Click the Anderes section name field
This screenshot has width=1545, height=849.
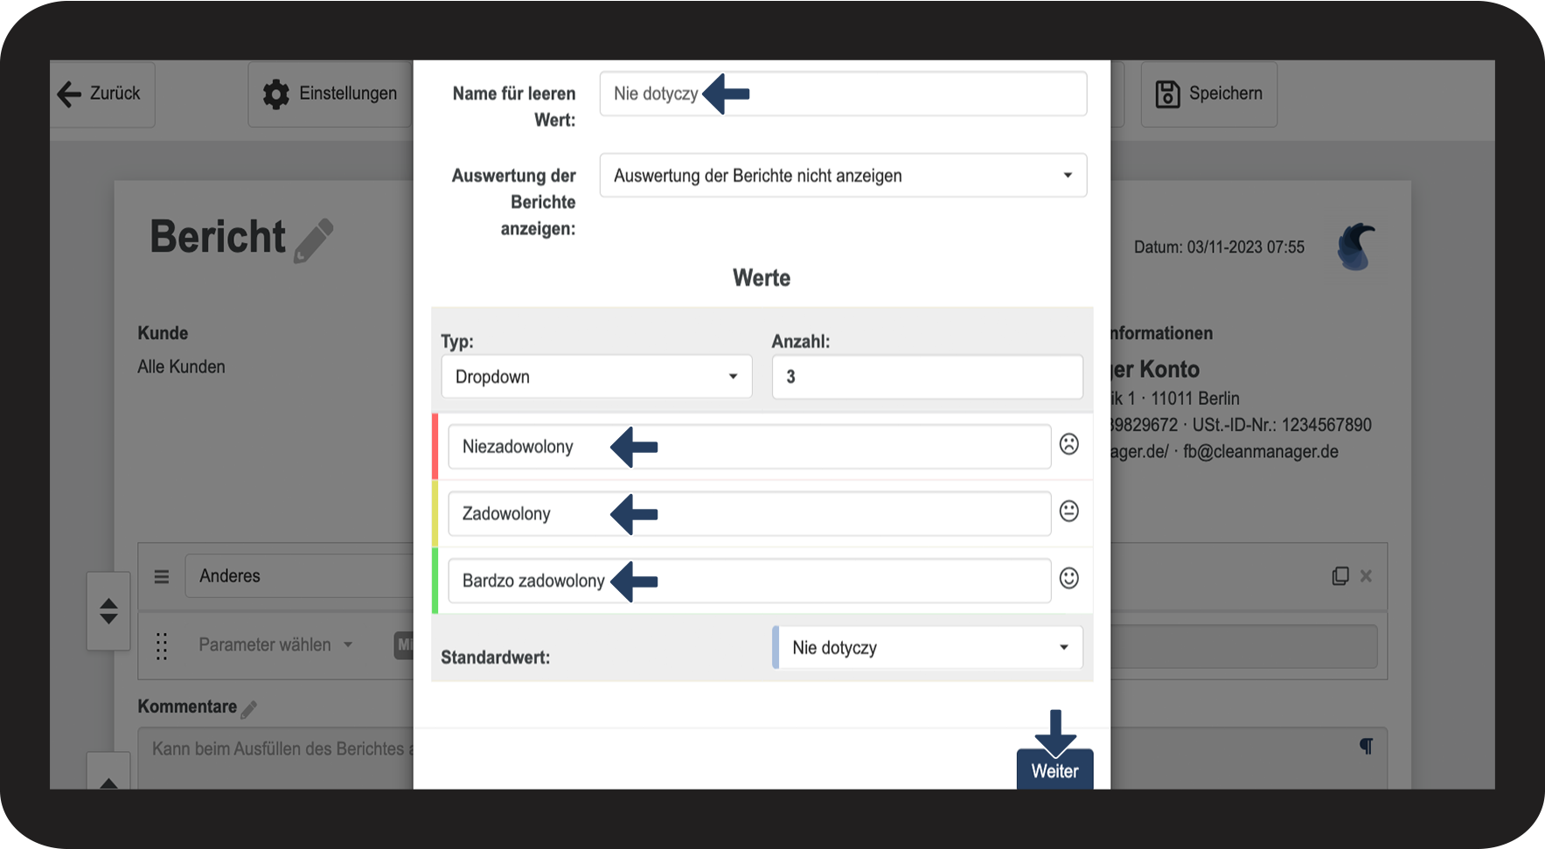pyautogui.click(x=298, y=576)
